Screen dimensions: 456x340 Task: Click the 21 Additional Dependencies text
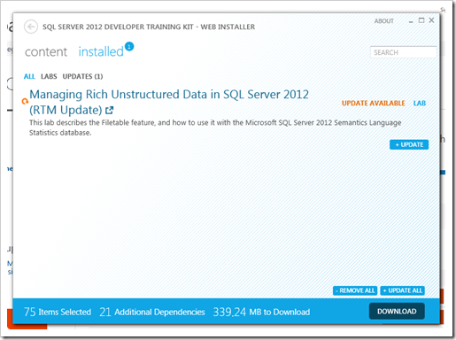point(152,312)
